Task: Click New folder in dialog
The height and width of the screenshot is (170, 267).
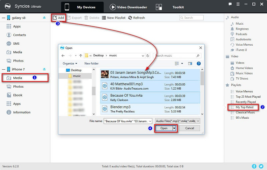Action: [x=91, y=63]
